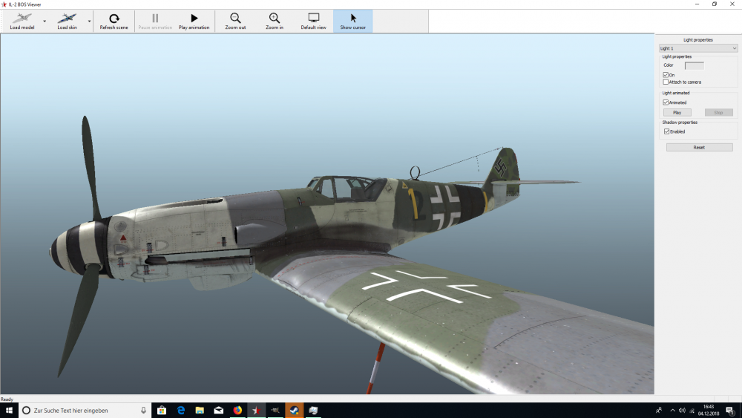
Task: Open Microsoft Store from taskbar
Action: click(x=162, y=411)
